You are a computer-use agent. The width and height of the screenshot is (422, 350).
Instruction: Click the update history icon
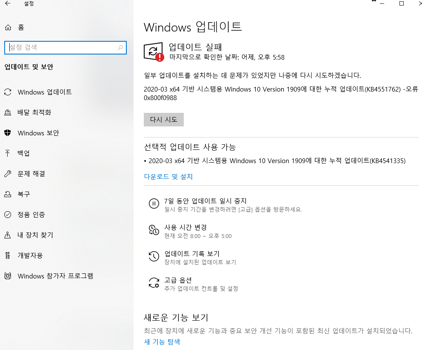[154, 256]
